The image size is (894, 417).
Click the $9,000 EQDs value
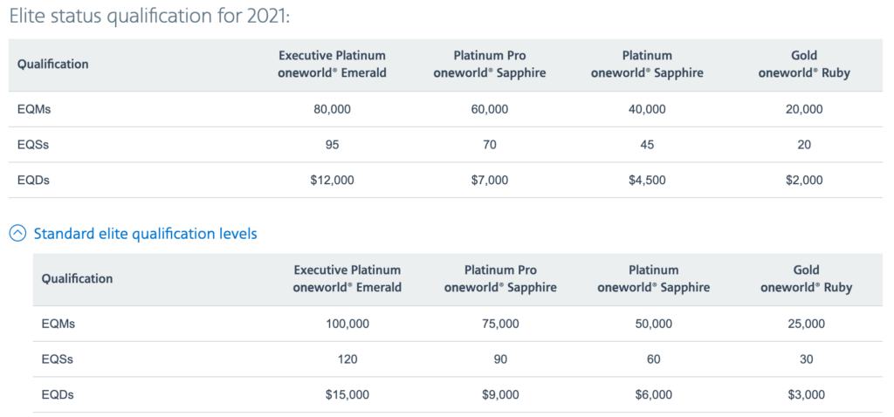coord(500,394)
